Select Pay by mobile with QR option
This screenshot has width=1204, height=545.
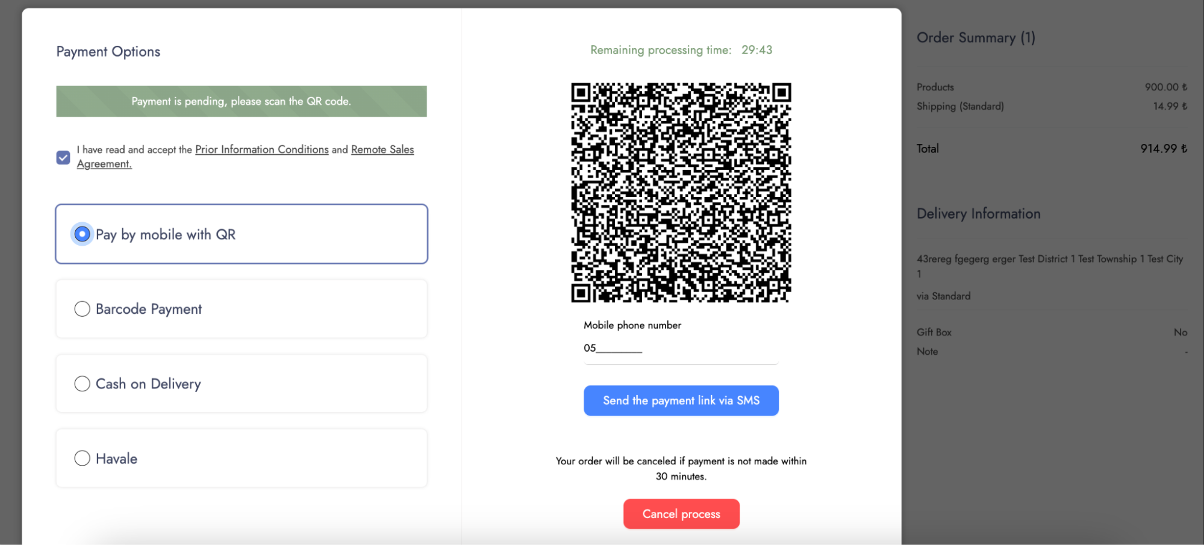(x=83, y=234)
